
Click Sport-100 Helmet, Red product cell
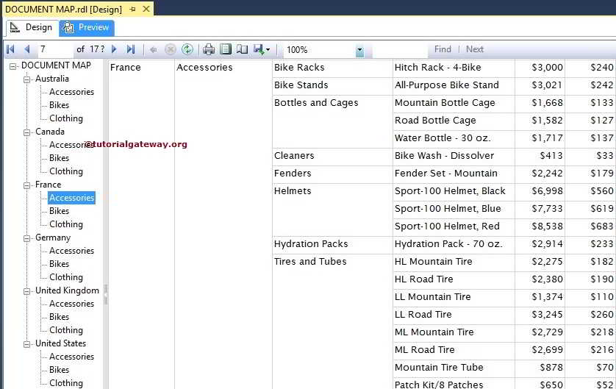click(454, 226)
